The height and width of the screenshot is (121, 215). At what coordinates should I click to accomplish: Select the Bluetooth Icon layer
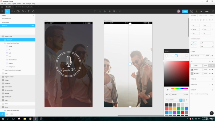pyautogui.click(x=13, y=60)
